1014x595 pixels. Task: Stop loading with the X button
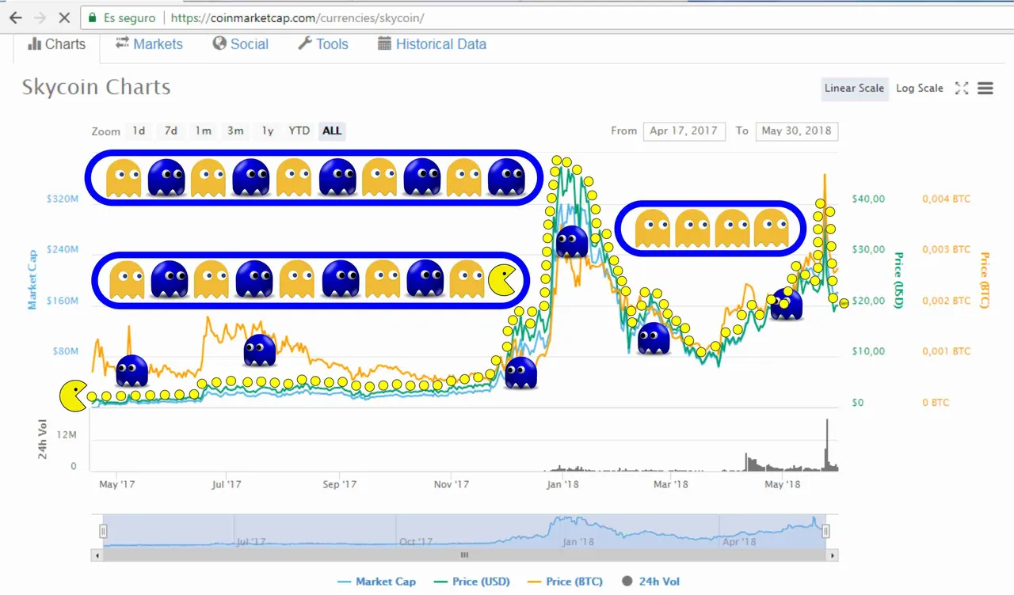coord(65,17)
